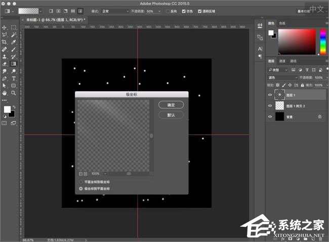The width and height of the screenshot is (329, 242).
Task: Hide layer 图层 1 via eye icon
Action: (270, 95)
